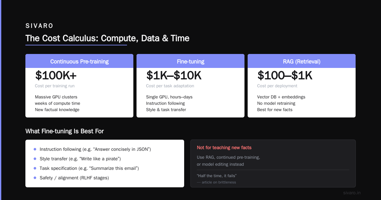Click The Cost Calculus slide title
Viewport: 381px width, 200px height.
pos(107,38)
